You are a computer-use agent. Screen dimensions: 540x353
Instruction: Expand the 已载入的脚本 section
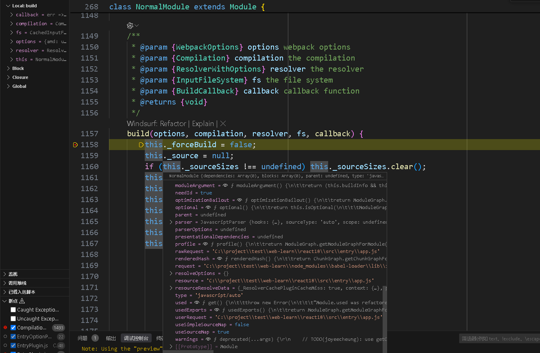(5, 292)
